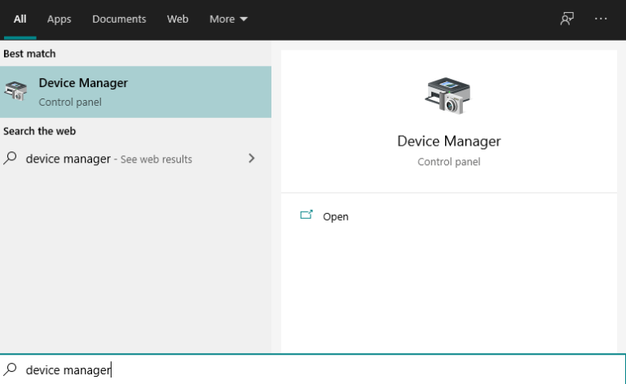Expand web results using right chevron arrow
The height and width of the screenshot is (384, 626).
(251, 159)
